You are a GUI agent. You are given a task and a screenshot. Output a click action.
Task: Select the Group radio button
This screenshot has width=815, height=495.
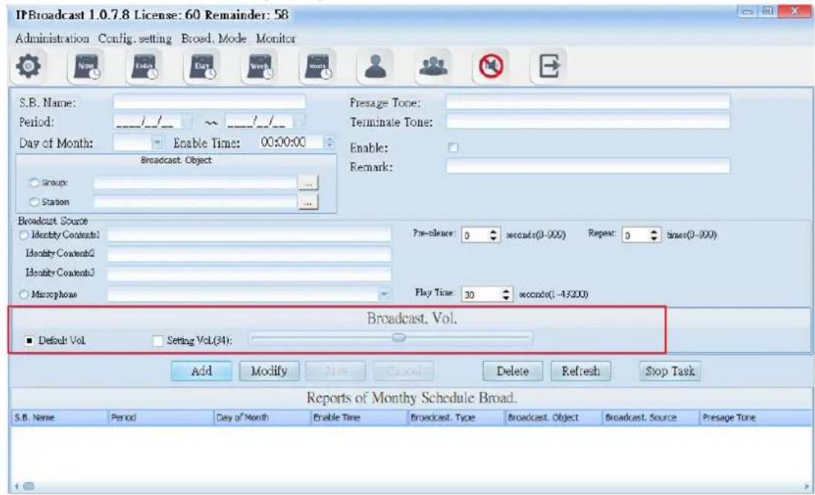(x=34, y=183)
